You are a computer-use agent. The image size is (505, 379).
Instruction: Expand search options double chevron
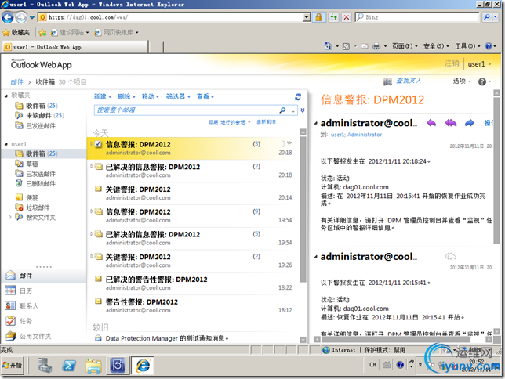[x=303, y=110]
